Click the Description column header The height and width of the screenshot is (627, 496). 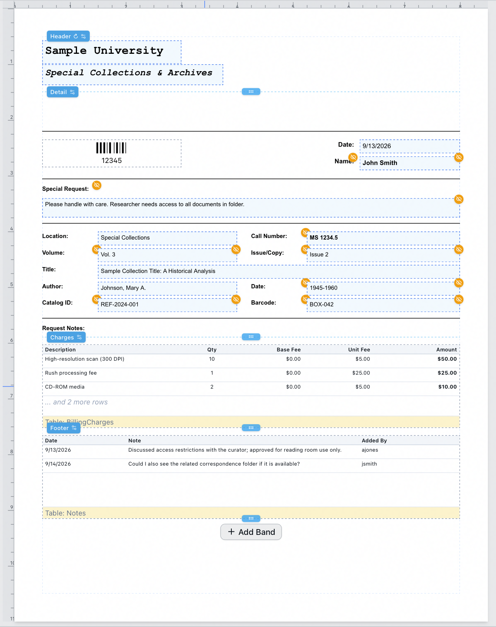click(60, 349)
